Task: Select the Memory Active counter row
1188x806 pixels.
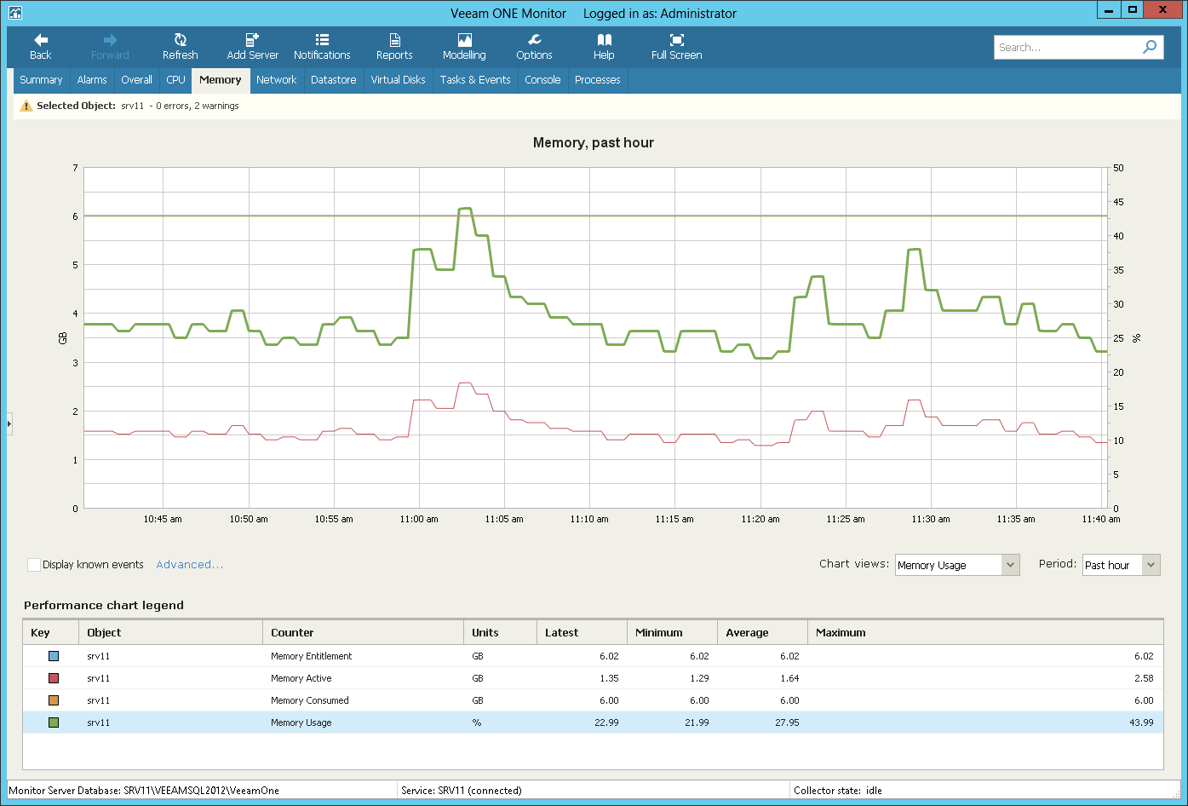Action: 593,678
